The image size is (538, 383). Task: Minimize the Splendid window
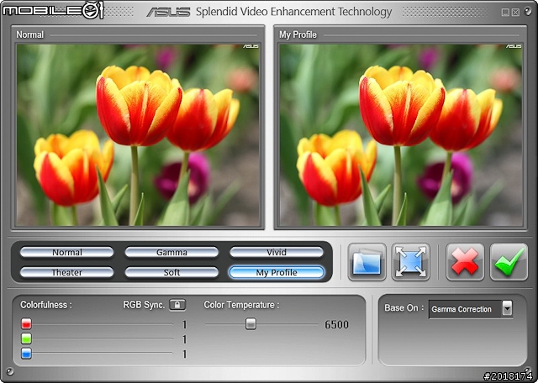505,13
